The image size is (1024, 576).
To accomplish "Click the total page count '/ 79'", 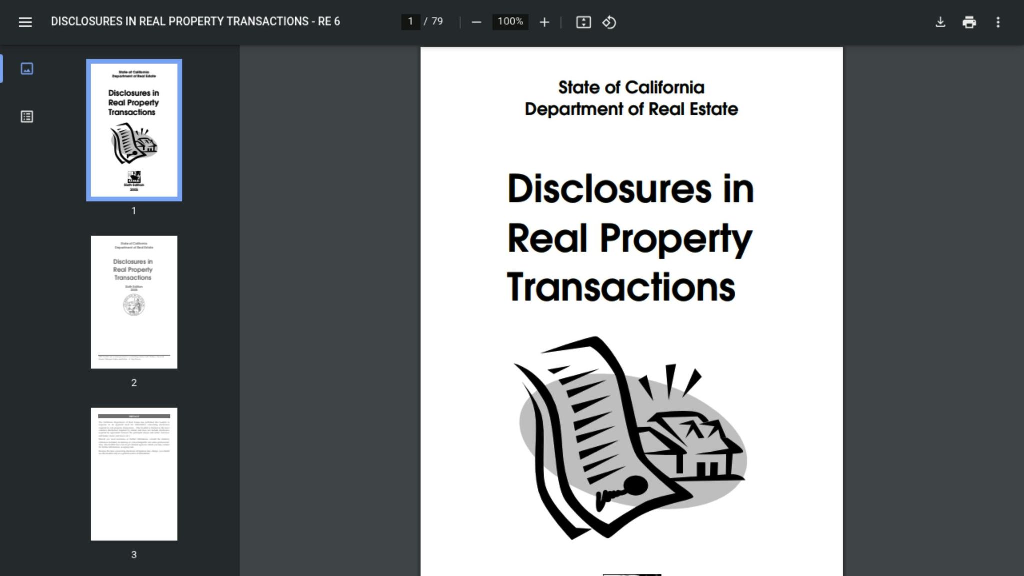I will (x=433, y=22).
